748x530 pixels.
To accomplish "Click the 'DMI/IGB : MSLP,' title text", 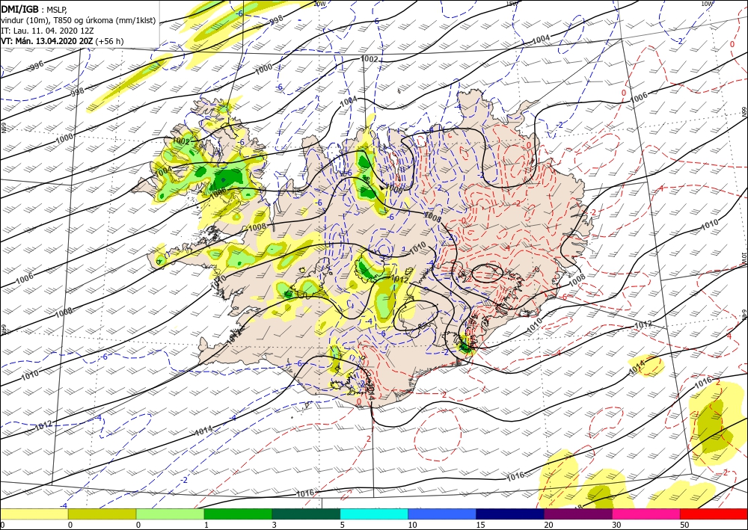I will (x=35, y=10).
